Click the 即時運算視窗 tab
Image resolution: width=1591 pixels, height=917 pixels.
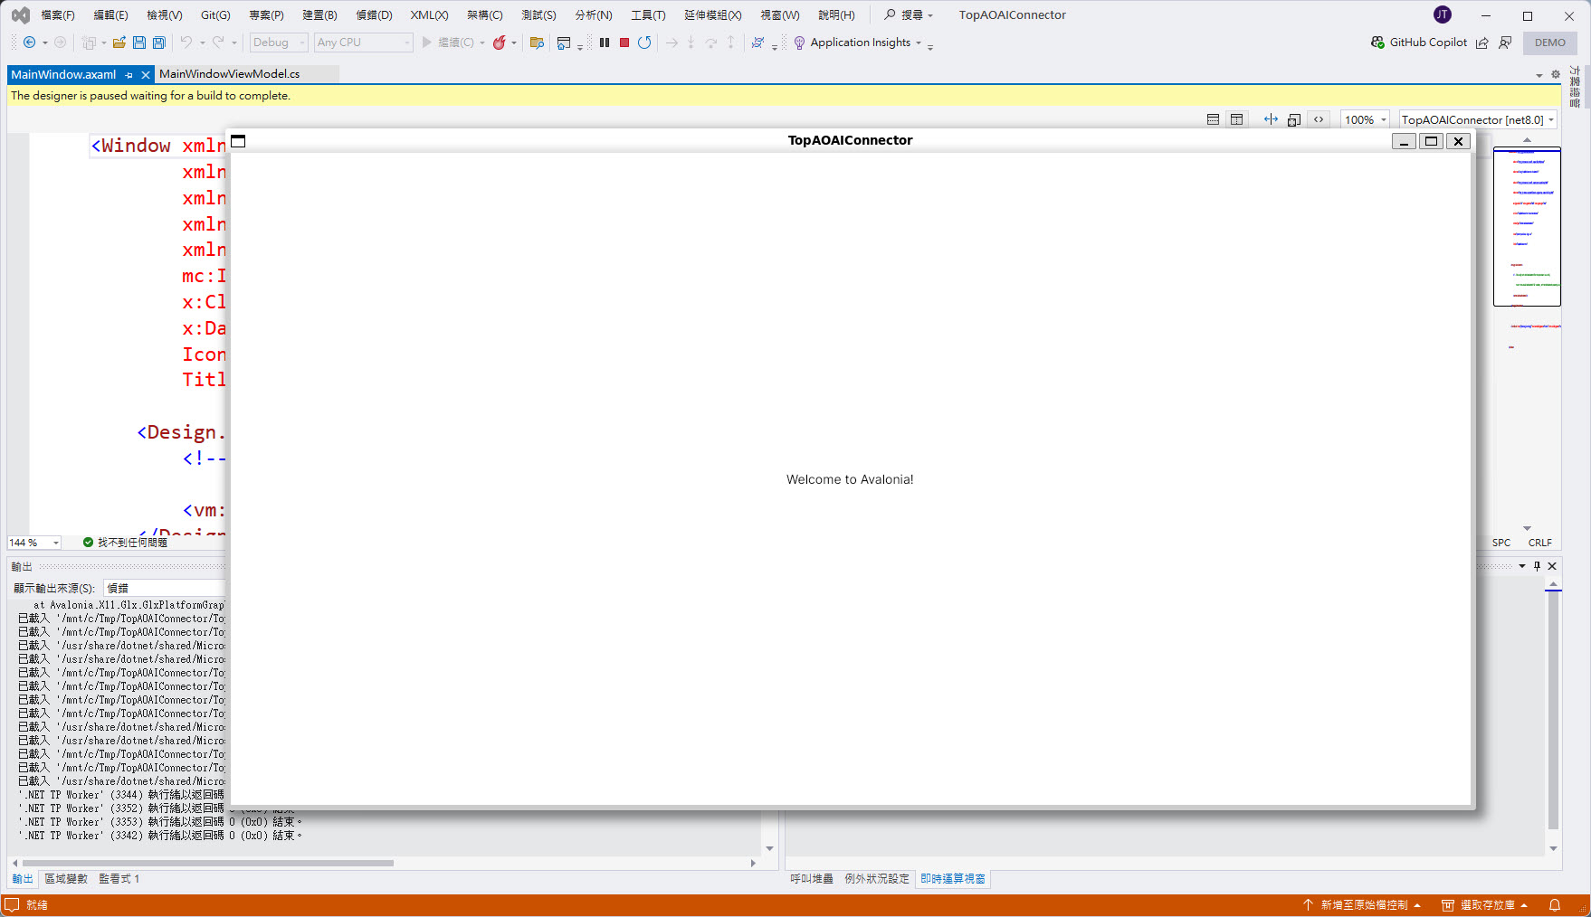point(953,879)
